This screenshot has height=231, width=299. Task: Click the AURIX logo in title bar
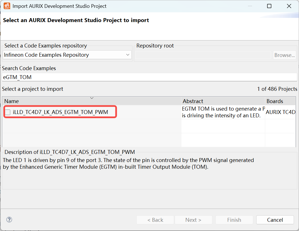(x=7, y=6)
